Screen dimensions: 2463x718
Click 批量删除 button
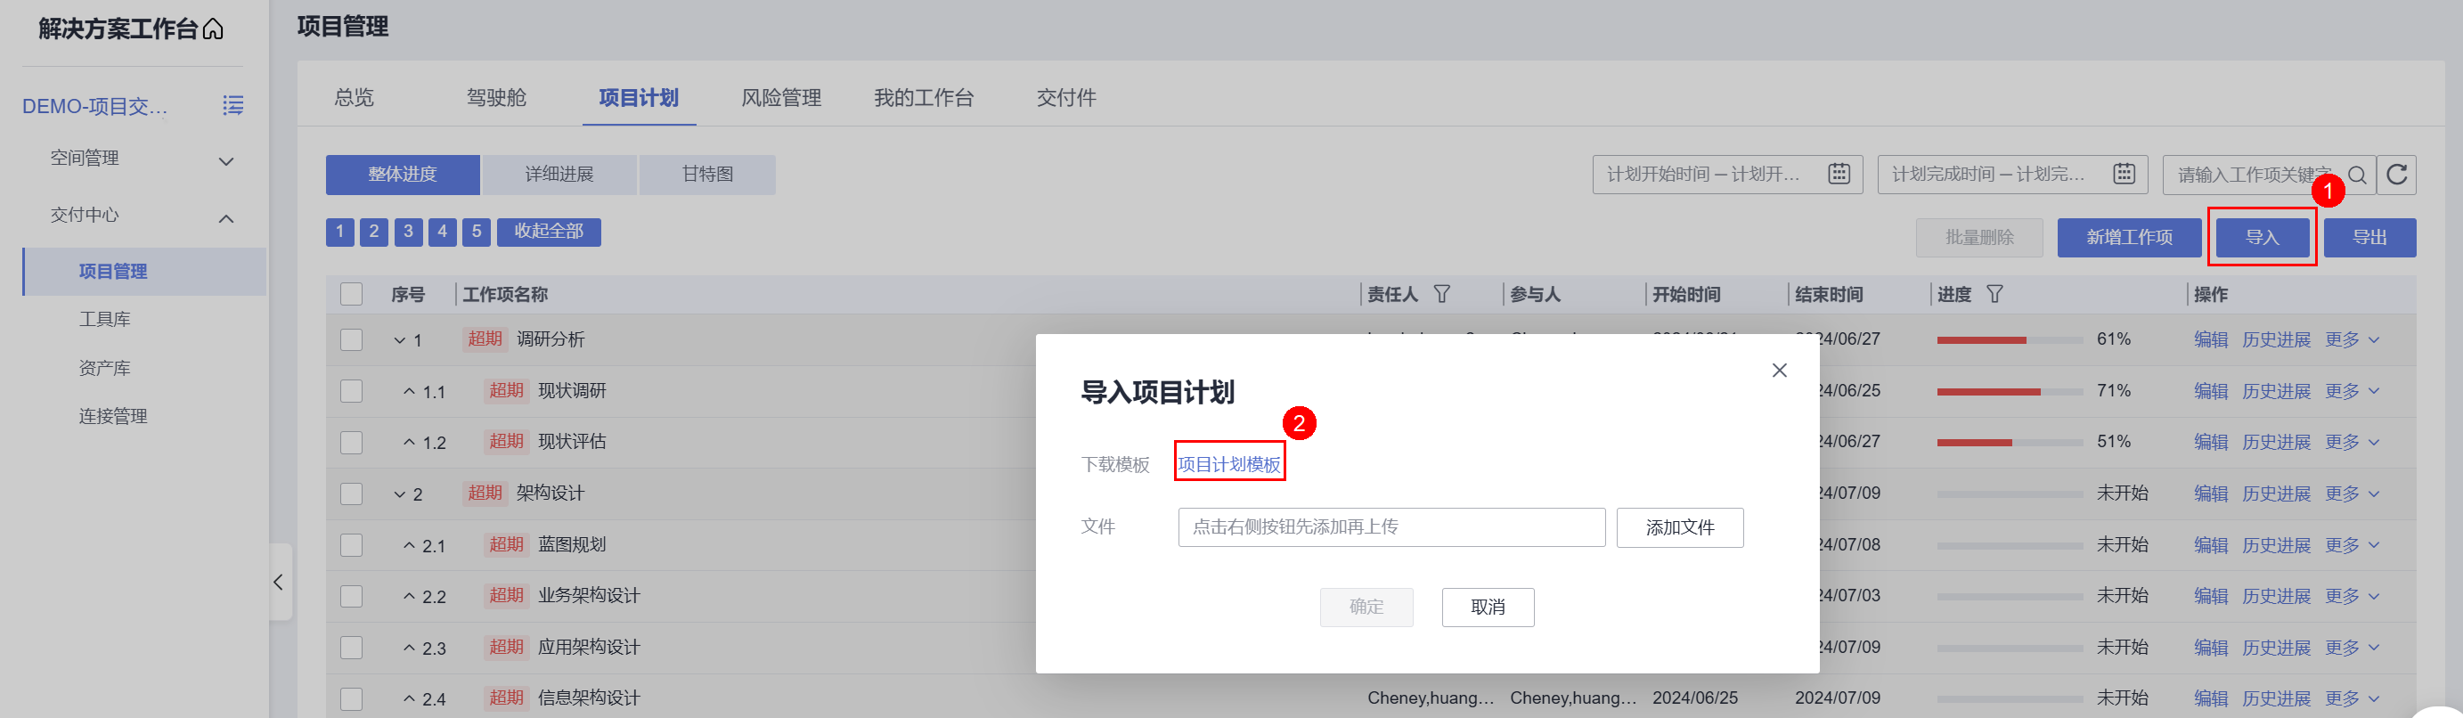(1979, 237)
